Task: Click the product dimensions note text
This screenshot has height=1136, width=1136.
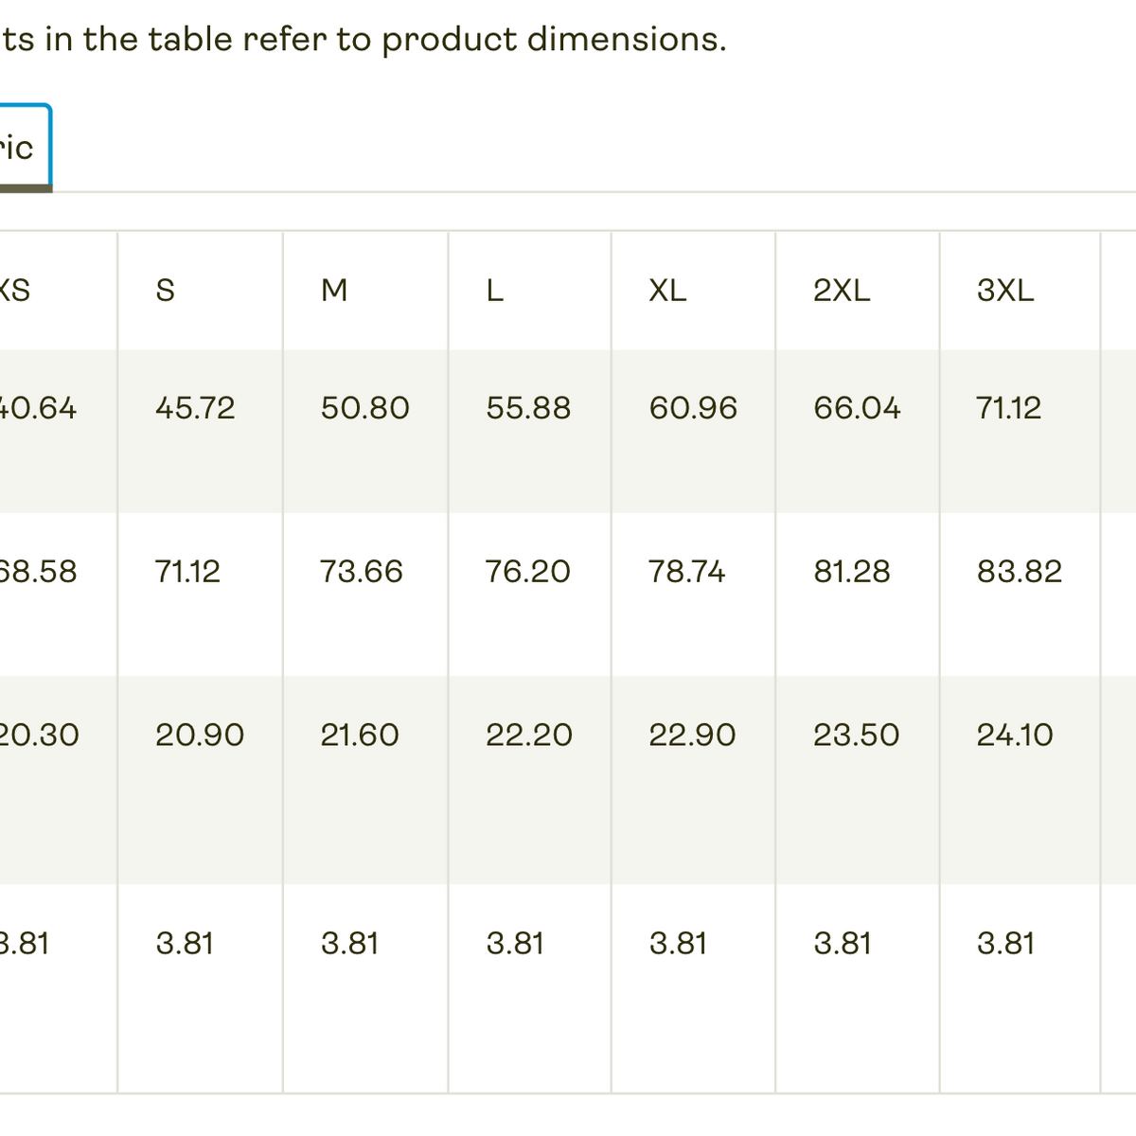Action: pos(364,40)
